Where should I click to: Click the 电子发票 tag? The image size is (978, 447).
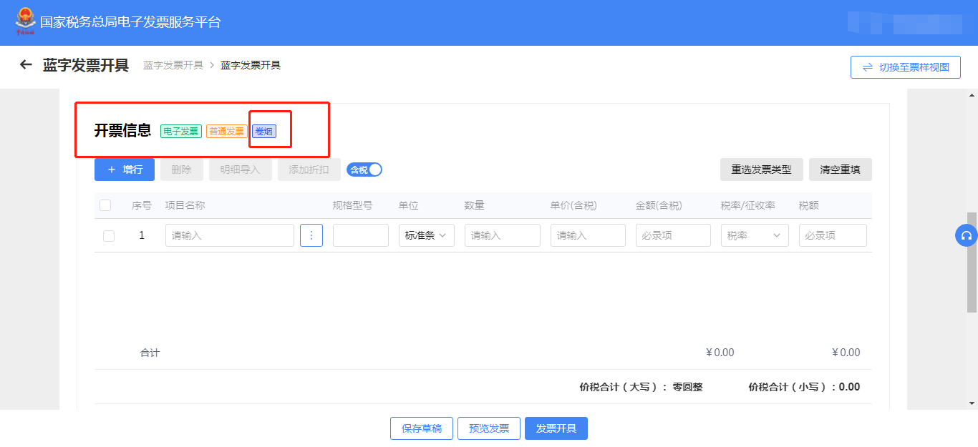click(180, 132)
